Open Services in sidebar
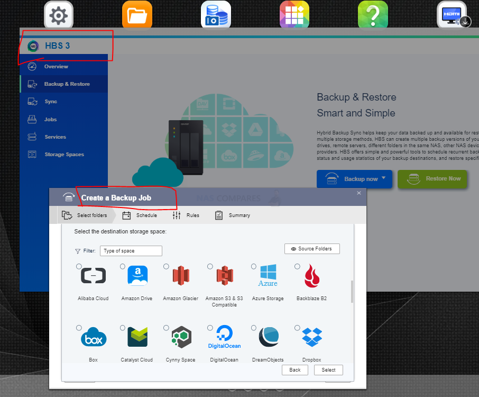The height and width of the screenshot is (397, 479). pyautogui.click(x=63, y=137)
